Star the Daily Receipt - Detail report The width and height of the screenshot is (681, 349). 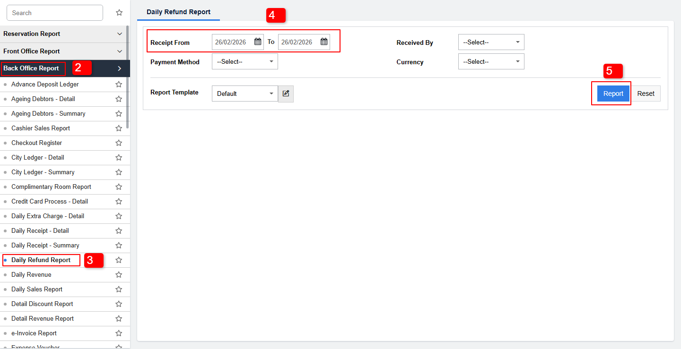(x=119, y=231)
